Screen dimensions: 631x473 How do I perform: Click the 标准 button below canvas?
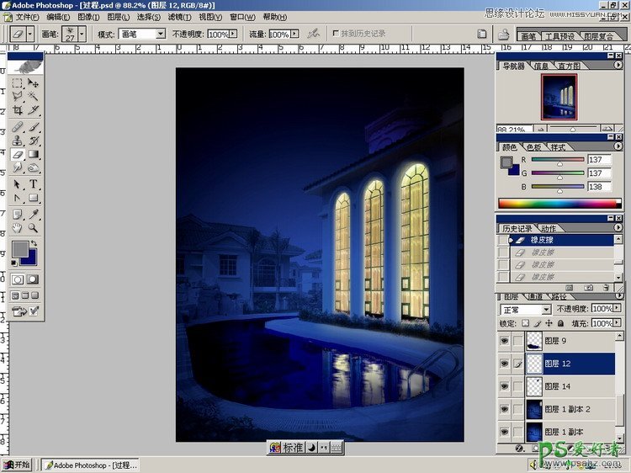291,448
